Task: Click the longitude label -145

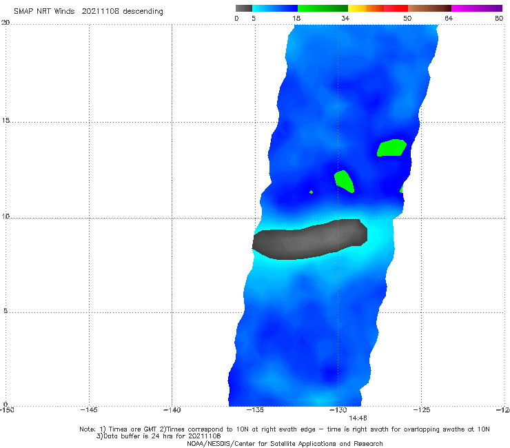Action: pyautogui.click(x=89, y=410)
